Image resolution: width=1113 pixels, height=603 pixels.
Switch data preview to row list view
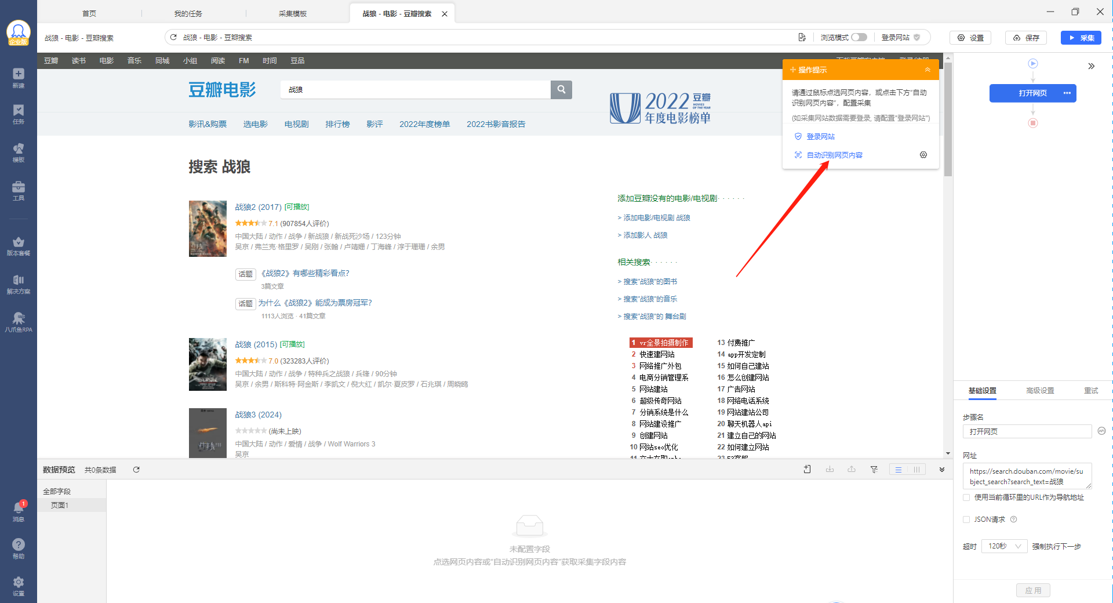tap(899, 470)
